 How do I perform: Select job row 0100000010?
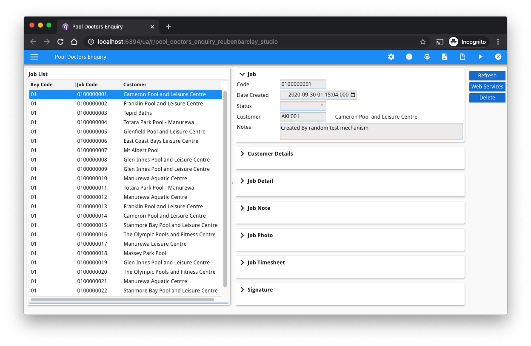click(x=126, y=179)
